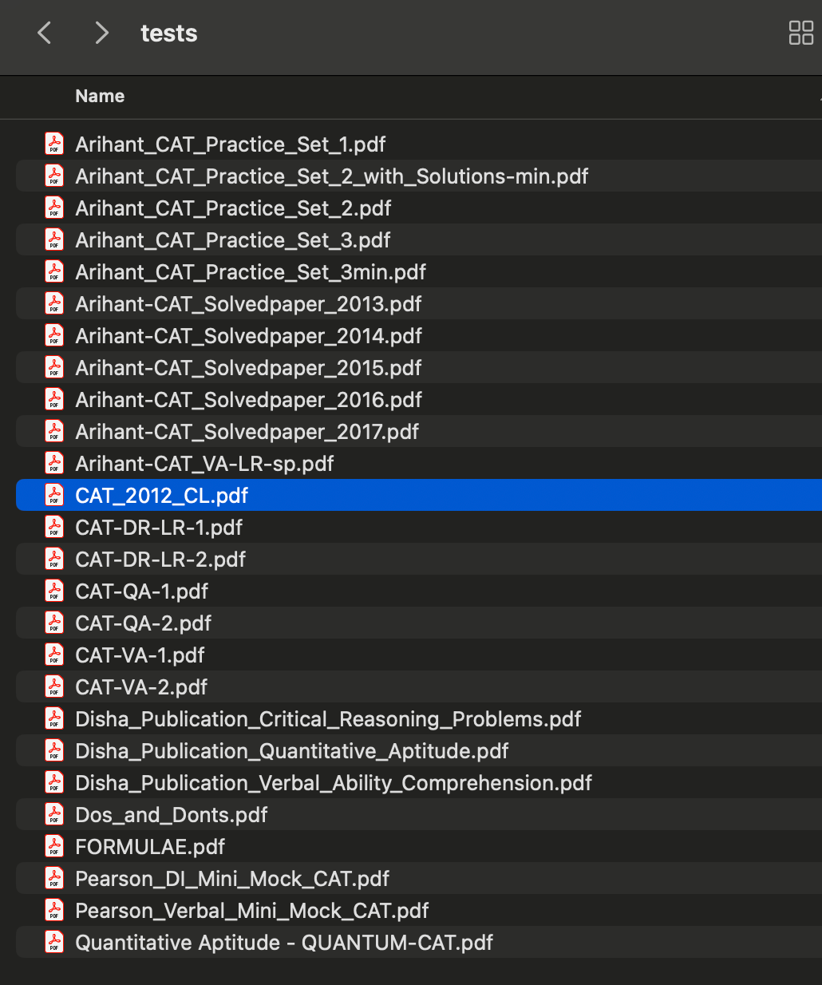Click PDF icon of Disha_Publication_Verbal_Ability_Comprehension.pdf
The height and width of the screenshot is (985, 822).
point(54,782)
